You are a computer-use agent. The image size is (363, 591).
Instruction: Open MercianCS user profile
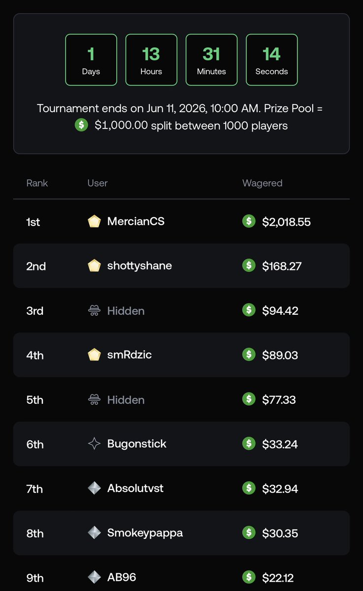click(x=136, y=222)
